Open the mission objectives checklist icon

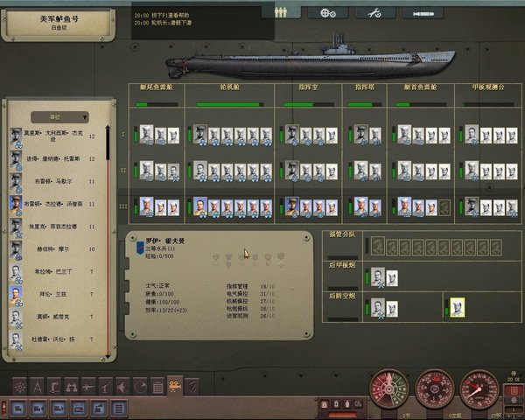click(x=192, y=387)
